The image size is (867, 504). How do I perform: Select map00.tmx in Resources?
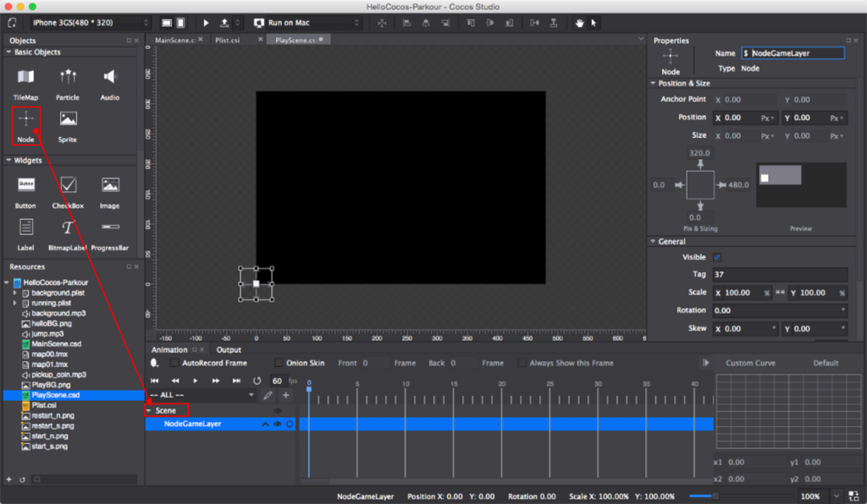(50, 354)
